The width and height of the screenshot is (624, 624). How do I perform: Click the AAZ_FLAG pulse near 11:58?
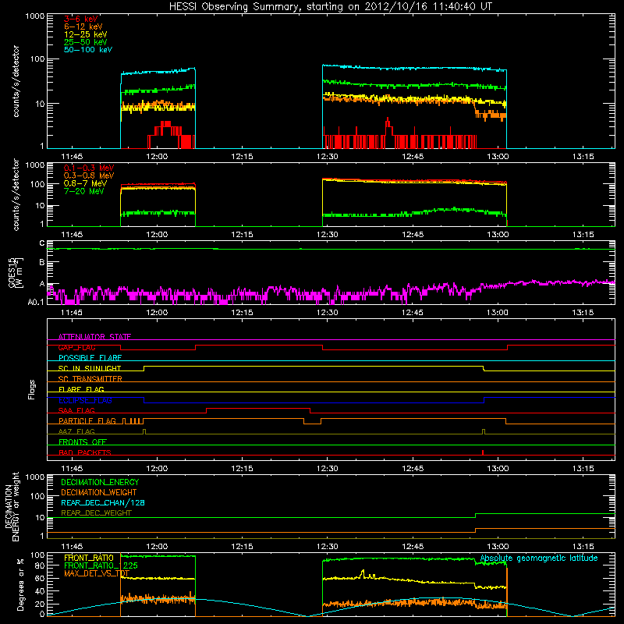pyautogui.click(x=144, y=431)
